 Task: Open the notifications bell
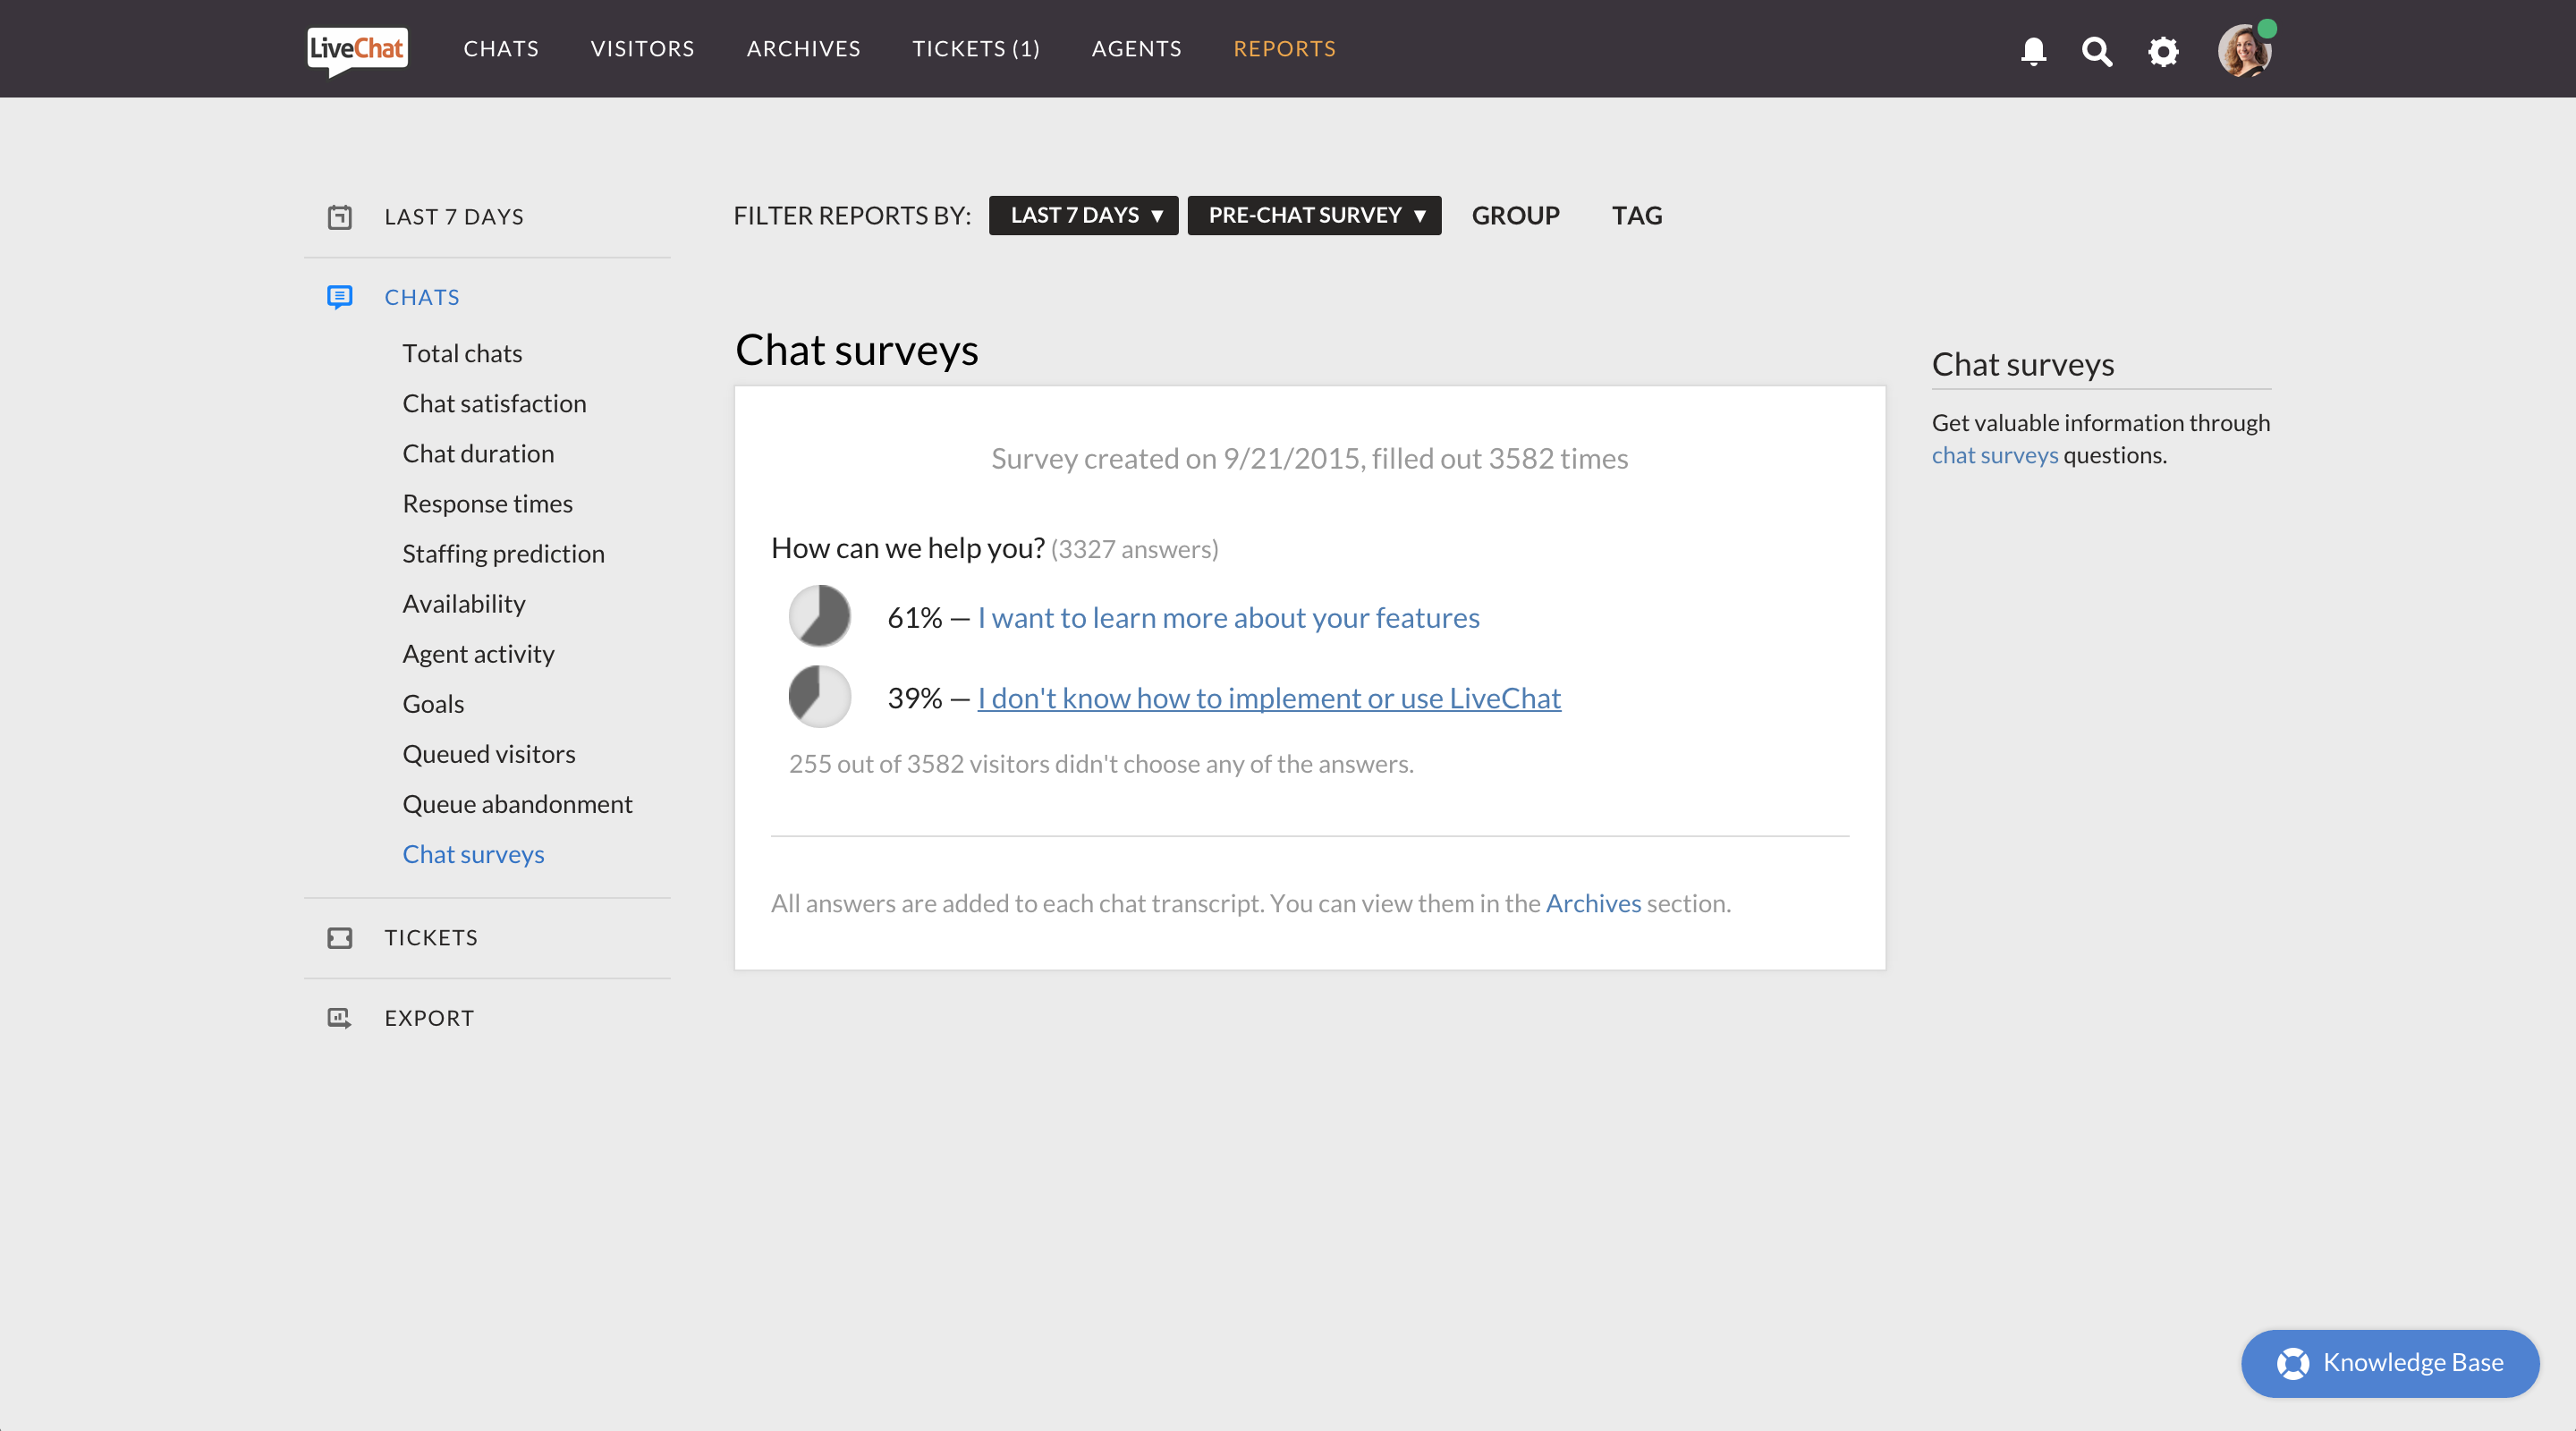tap(2033, 50)
